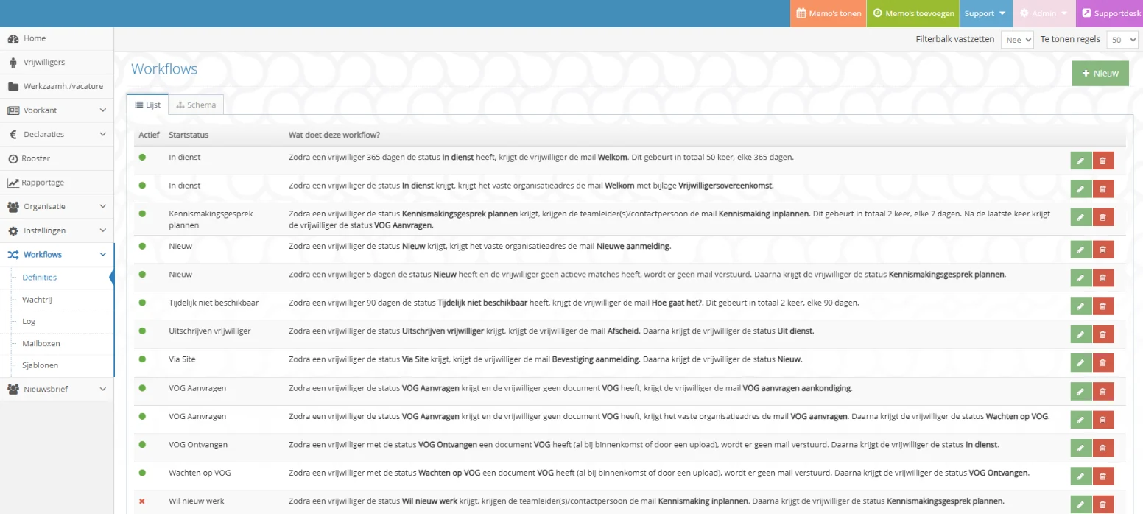Go to Vrijwilligers in the sidebar
The height and width of the screenshot is (514, 1143).
[57, 63]
